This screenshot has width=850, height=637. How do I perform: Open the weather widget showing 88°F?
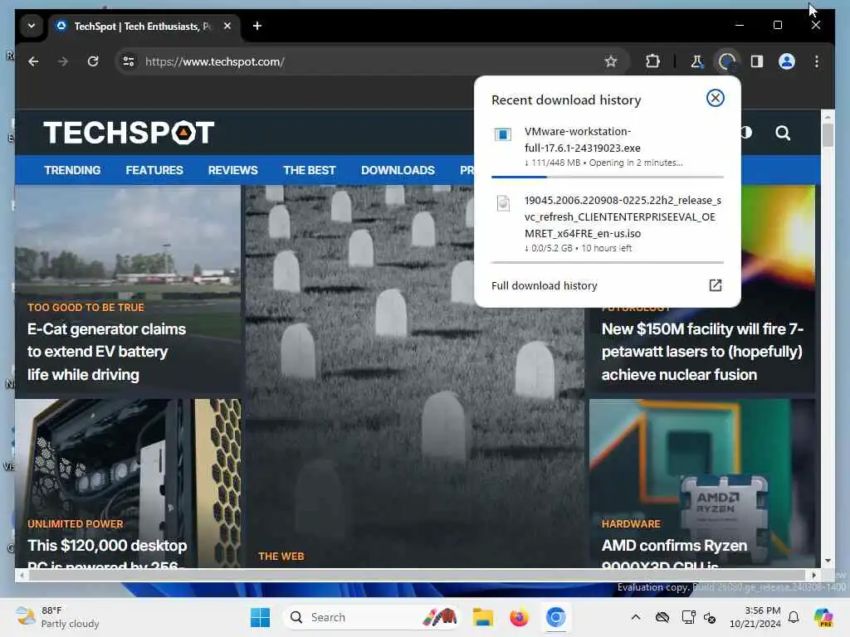click(x=57, y=617)
